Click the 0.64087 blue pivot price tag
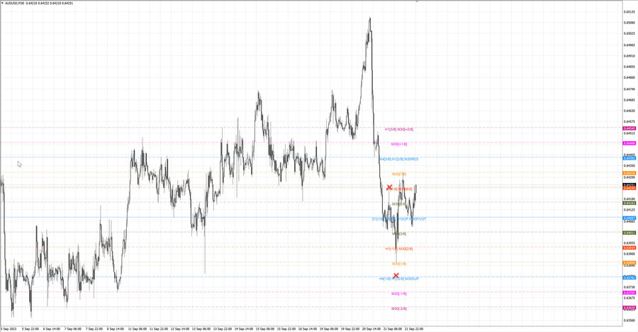The image size is (638, 332). (629, 218)
